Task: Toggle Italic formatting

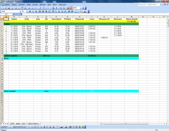Action: tap(33, 11)
